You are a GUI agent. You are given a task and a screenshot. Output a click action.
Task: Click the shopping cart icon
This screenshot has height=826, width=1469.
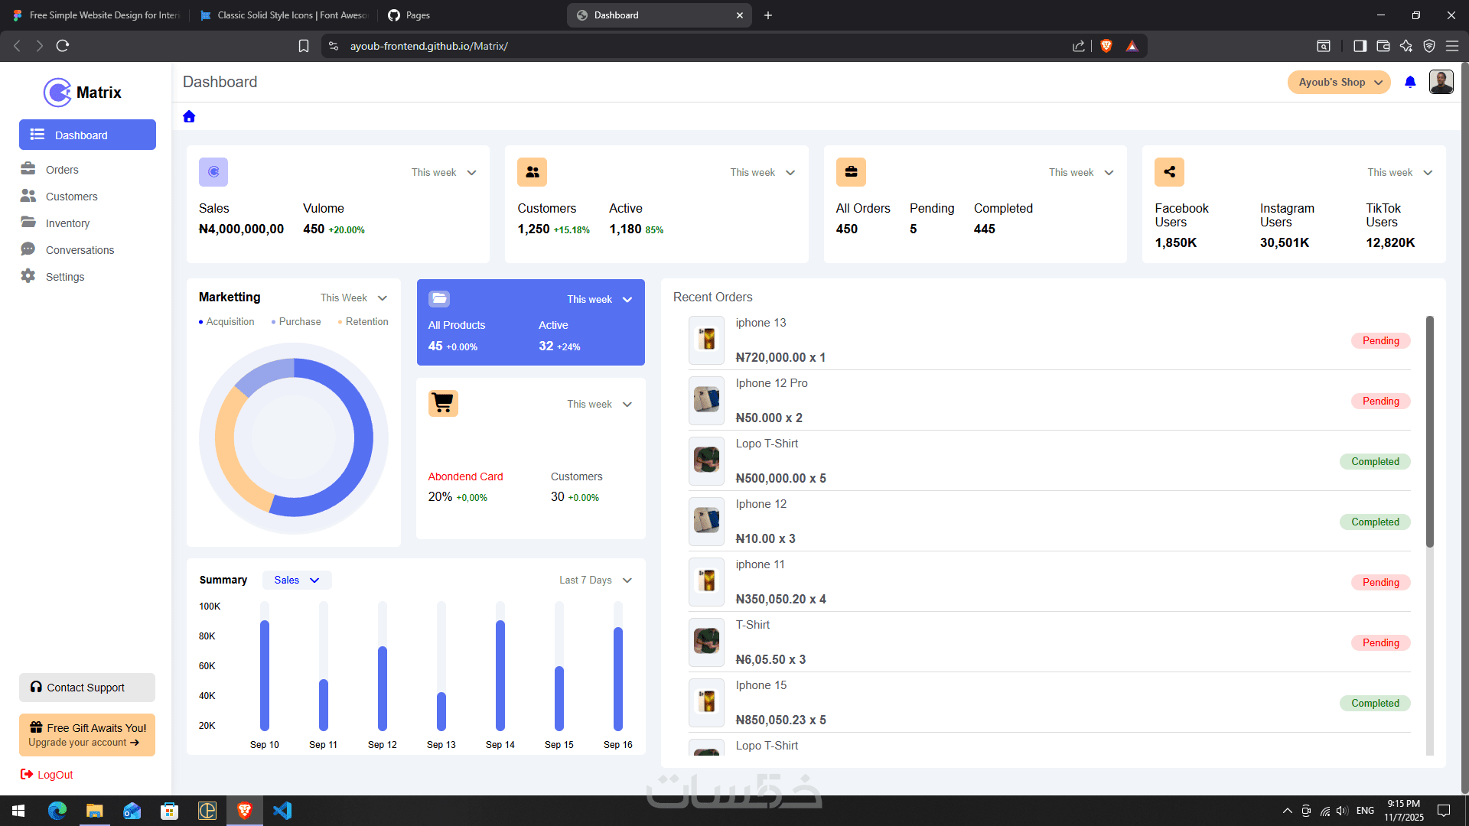(x=443, y=403)
